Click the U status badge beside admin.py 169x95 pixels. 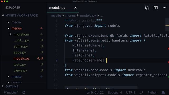pos(42,46)
